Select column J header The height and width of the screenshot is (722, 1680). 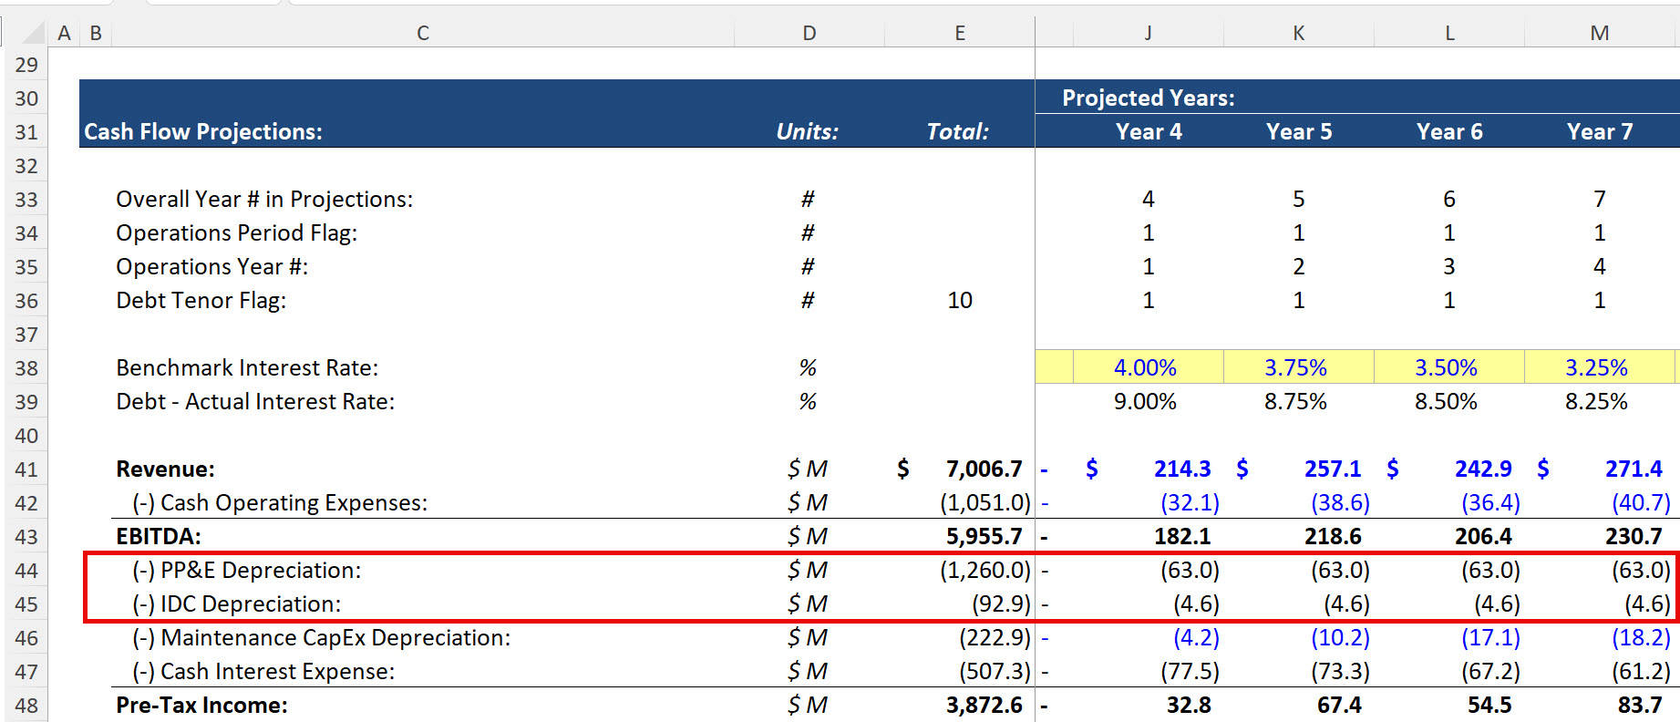(1148, 33)
